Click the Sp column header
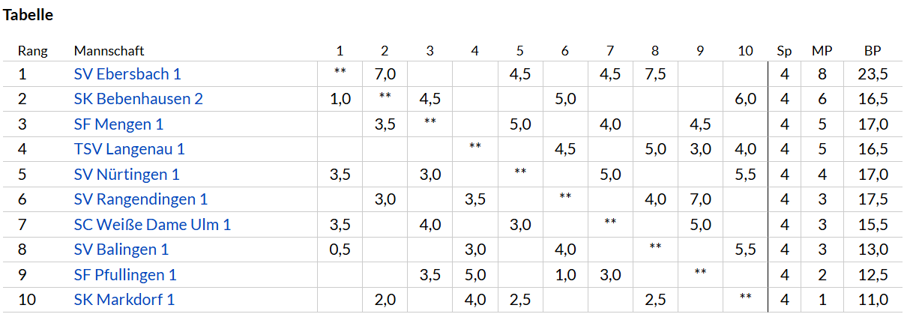This screenshot has width=913, height=320. [x=784, y=51]
